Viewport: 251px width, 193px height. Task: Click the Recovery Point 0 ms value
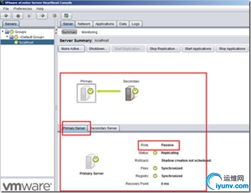pos(165,183)
